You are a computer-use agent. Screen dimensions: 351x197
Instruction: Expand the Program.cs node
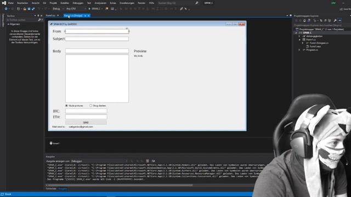(x=299, y=50)
